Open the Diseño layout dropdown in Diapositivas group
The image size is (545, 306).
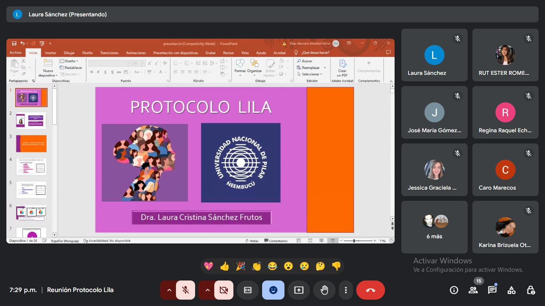tap(69, 61)
